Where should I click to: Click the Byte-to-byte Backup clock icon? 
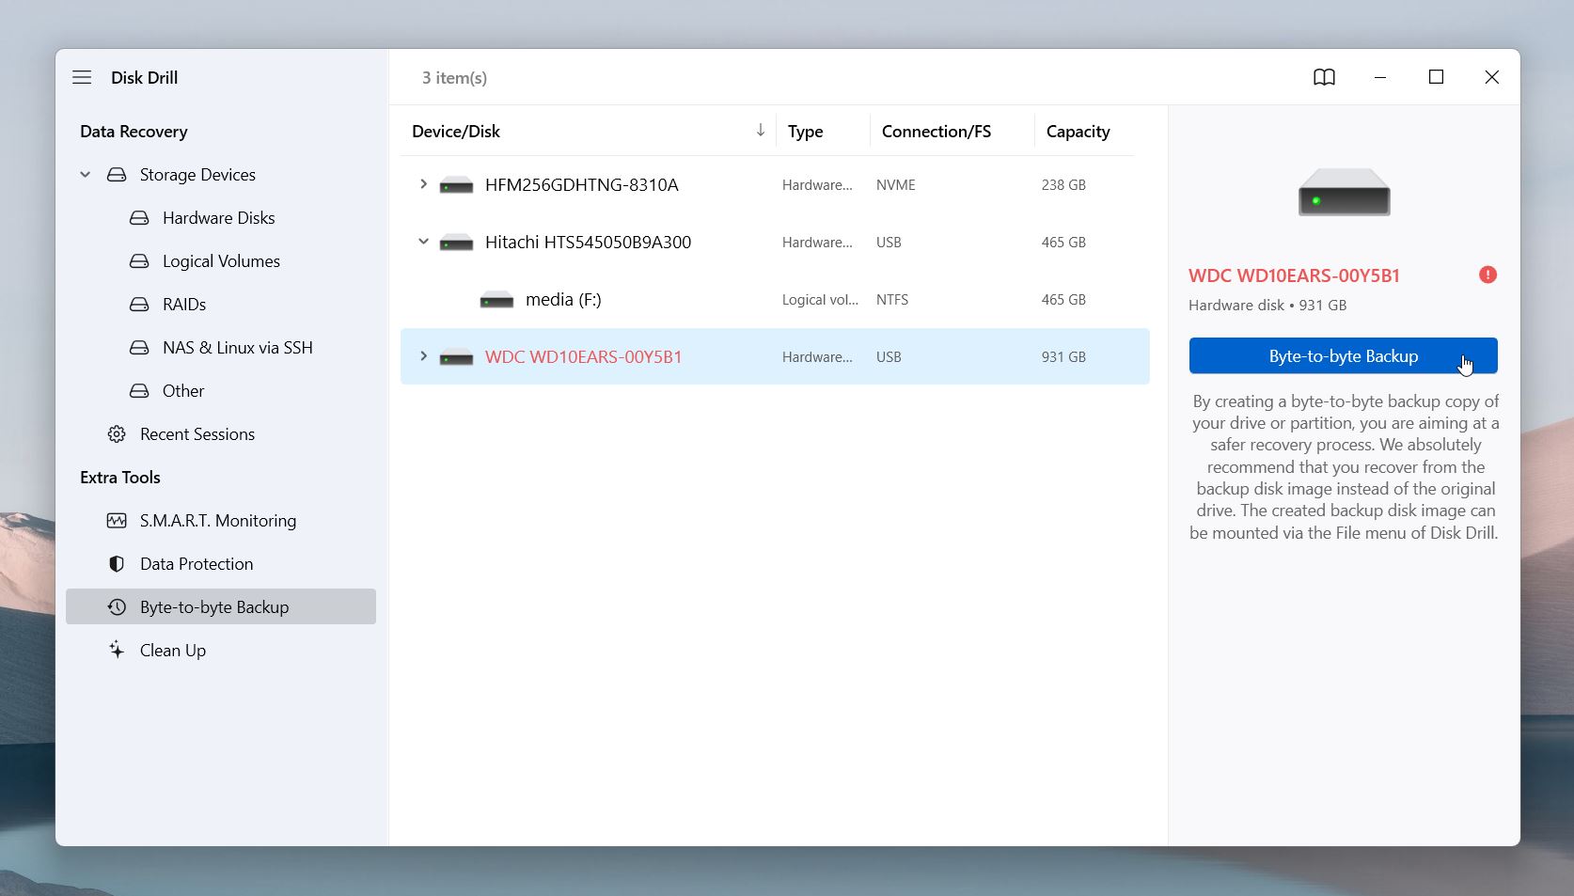(x=117, y=607)
